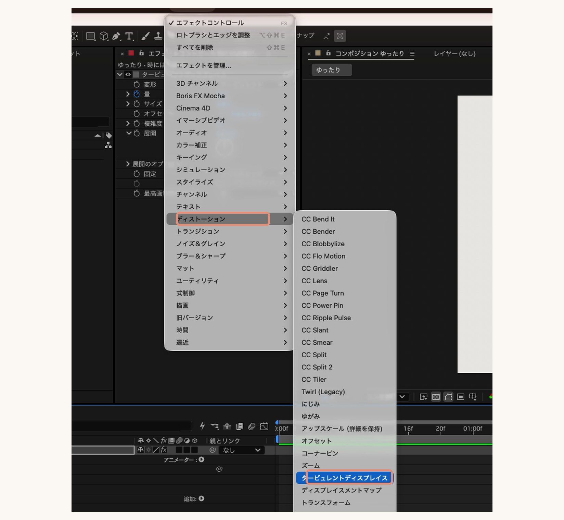Toggle the fx switch on layer row

click(x=164, y=450)
